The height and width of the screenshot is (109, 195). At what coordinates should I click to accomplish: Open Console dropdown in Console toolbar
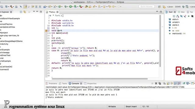tap(193, 84)
